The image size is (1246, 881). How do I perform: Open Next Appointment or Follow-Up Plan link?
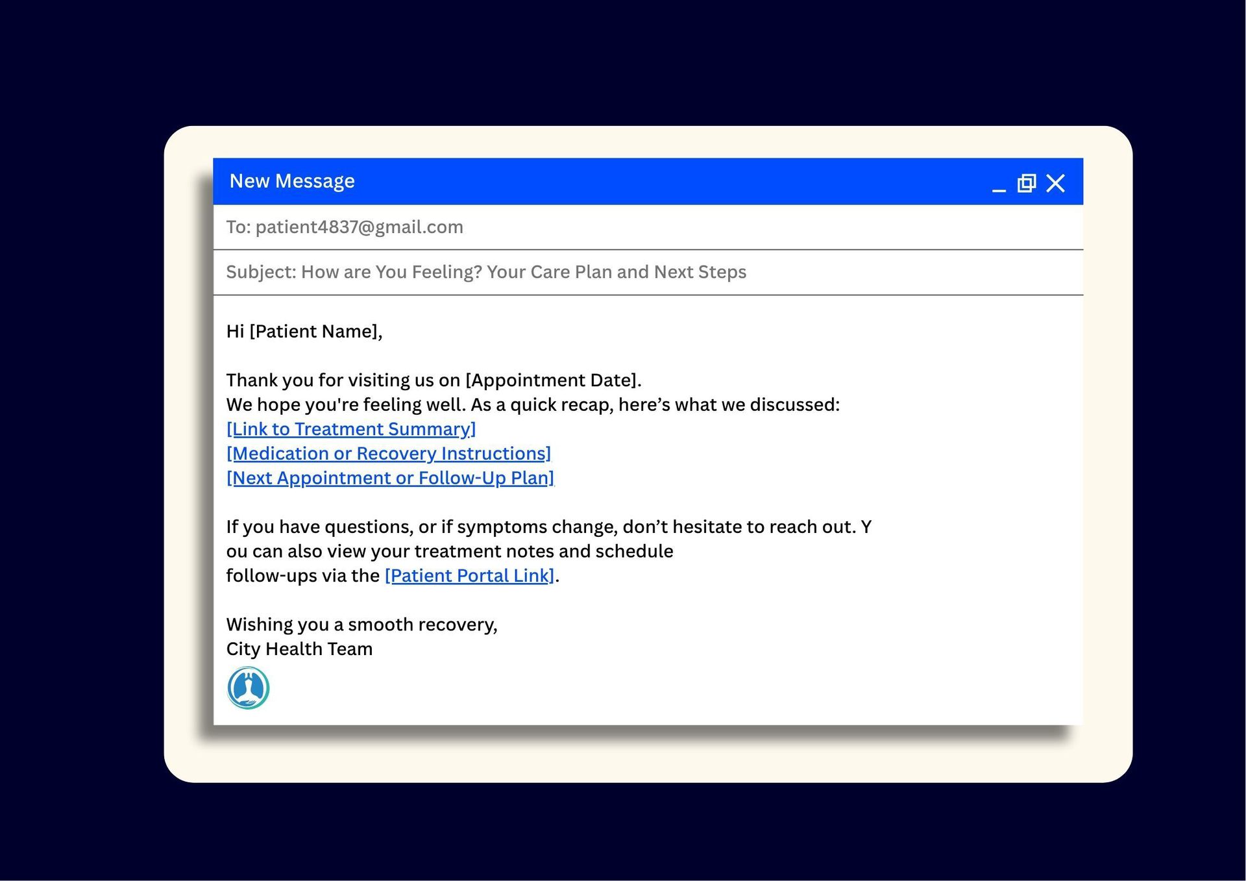390,478
